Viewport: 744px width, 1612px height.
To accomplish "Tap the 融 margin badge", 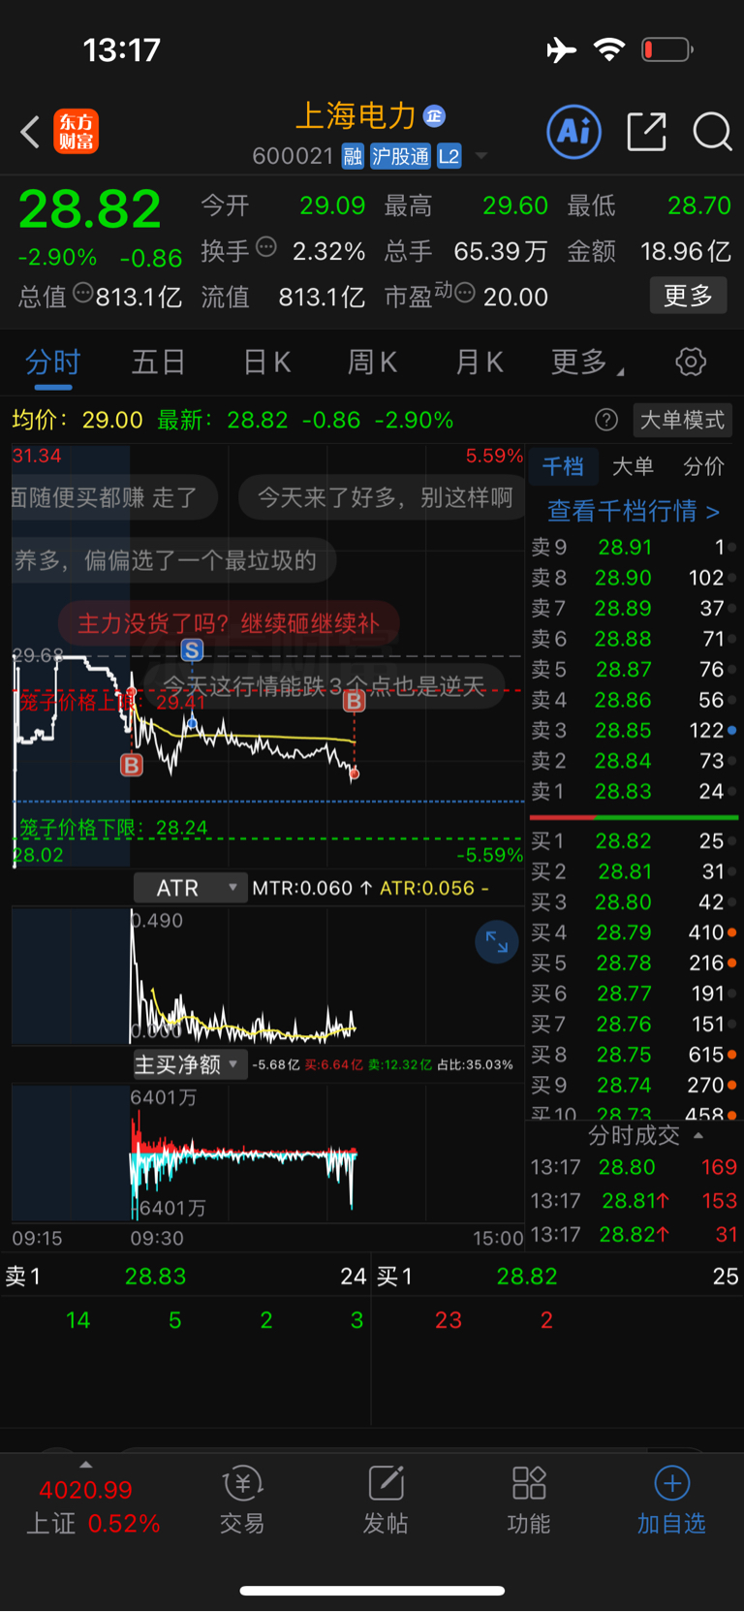I will [x=353, y=156].
